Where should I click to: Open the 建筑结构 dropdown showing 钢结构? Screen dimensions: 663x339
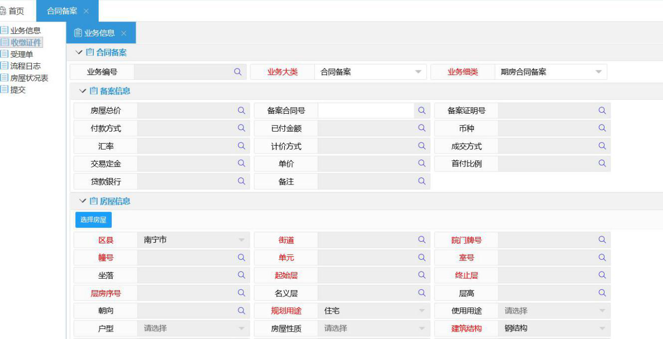554,328
